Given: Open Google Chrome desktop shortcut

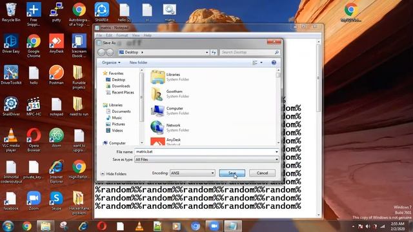Looking at the screenshot, I should point(34,45).
